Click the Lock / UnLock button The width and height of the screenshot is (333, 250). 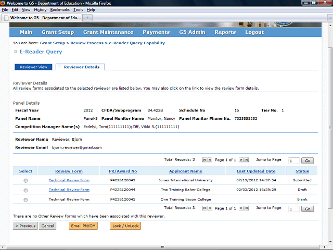(125, 226)
